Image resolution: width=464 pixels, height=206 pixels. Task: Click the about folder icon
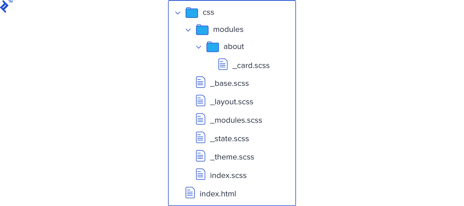213,47
